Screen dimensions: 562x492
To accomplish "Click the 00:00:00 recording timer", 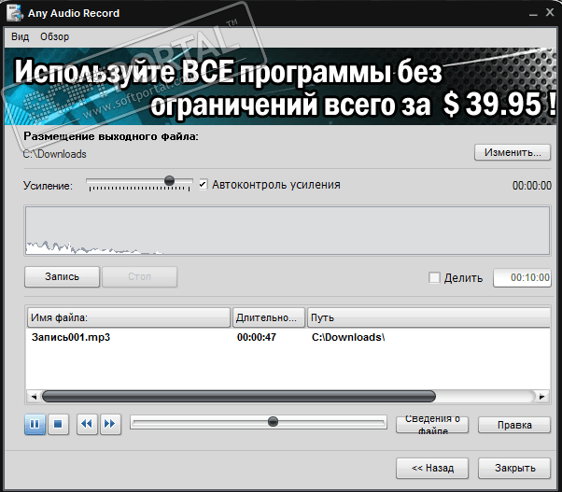I will [x=532, y=185].
